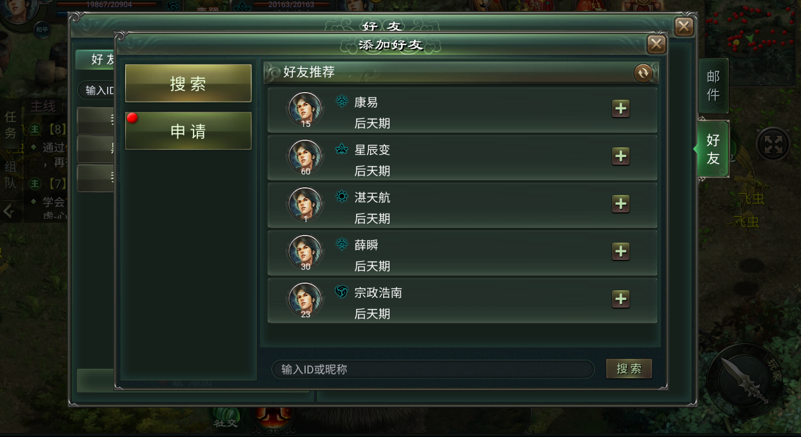Tap the sword attack icon

(x=744, y=380)
